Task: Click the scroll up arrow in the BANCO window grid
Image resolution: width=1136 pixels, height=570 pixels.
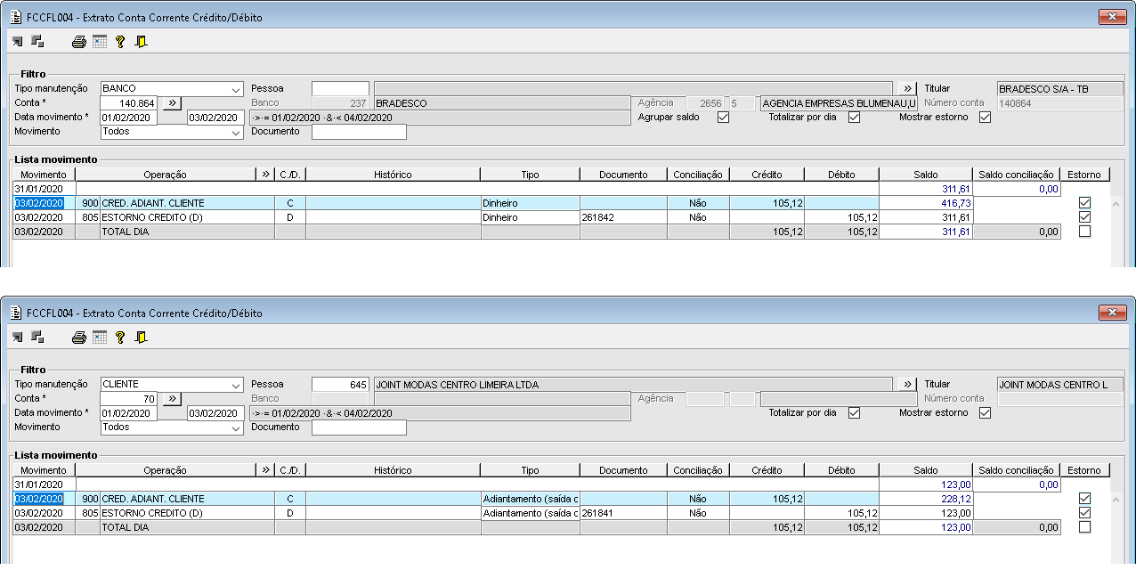Action: point(1116,204)
